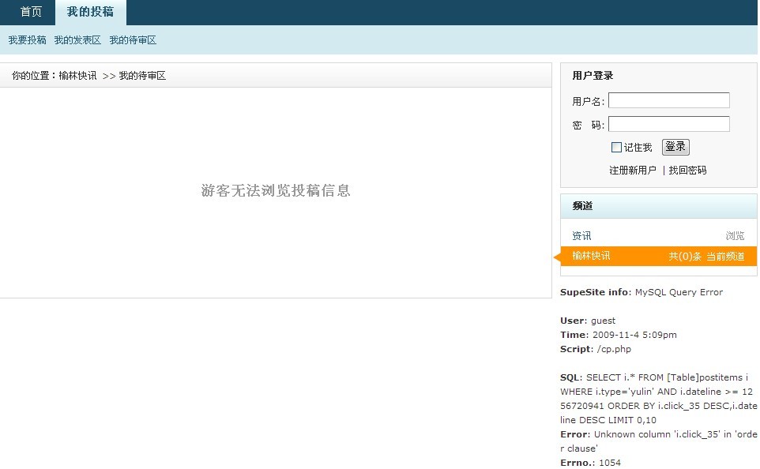Click the 共(0)条 当前频道 label

707,257
